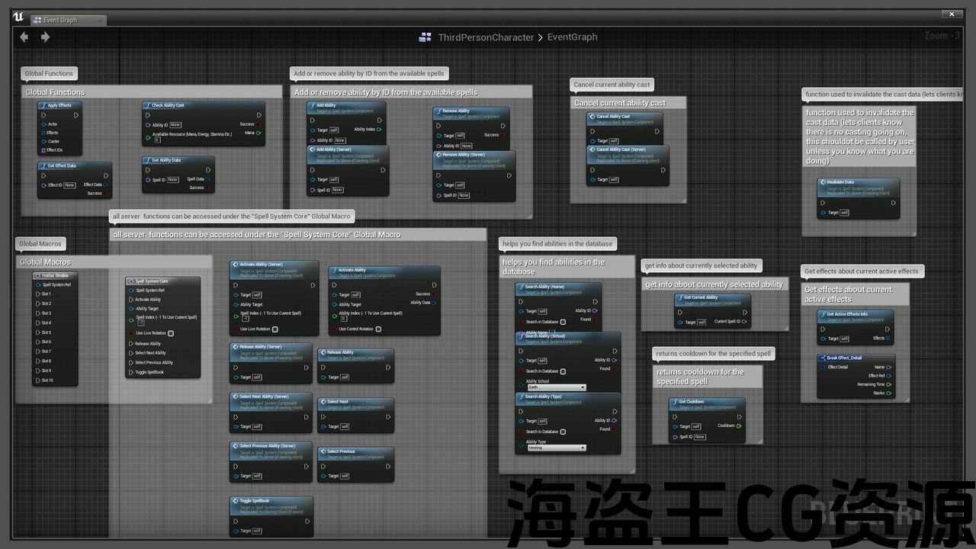Image resolution: width=976 pixels, height=549 pixels.
Task: Enable Use Control Rotation on Activate Ability
Action: click(x=378, y=329)
